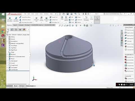This screenshot has height=101, width=135.
Task: Open the Curves tool
Action: point(91,18)
